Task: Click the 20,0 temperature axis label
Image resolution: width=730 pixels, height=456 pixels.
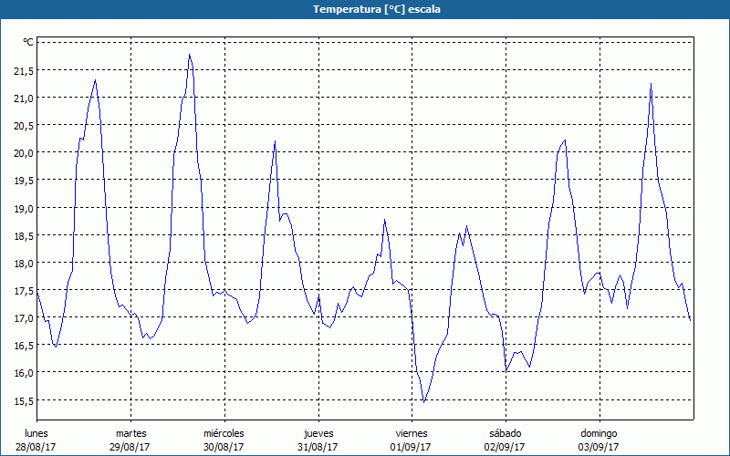Action: click(x=24, y=152)
